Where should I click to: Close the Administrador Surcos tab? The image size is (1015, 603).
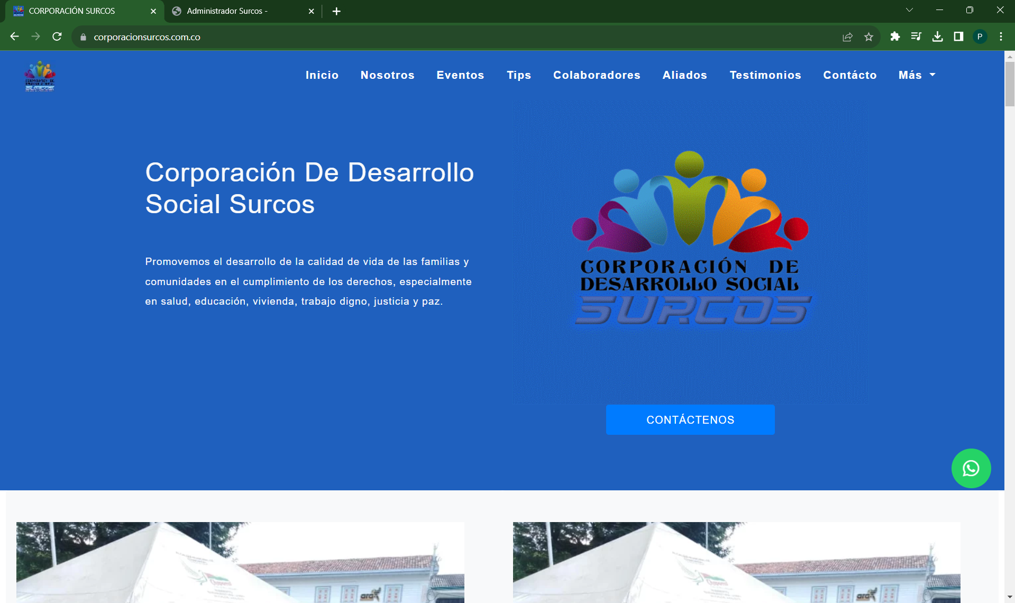tap(311, 11)
